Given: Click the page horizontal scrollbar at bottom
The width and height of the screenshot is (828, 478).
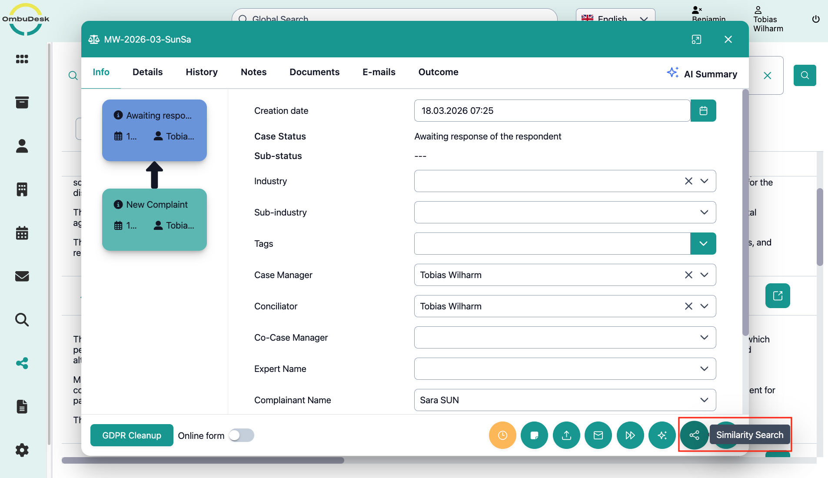Looking at the screenshot, I should (203, 460).
